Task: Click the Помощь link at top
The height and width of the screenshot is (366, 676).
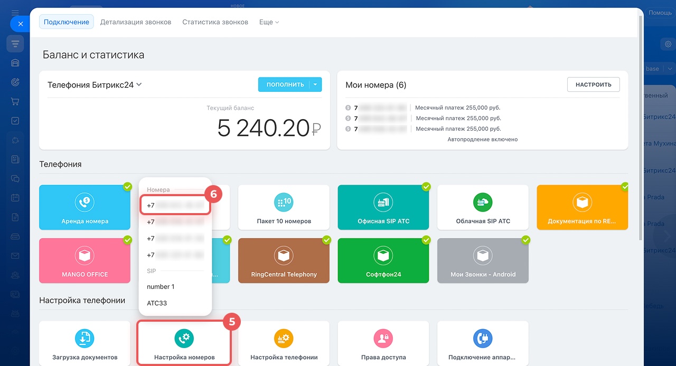Action: [x=660, y=13]
